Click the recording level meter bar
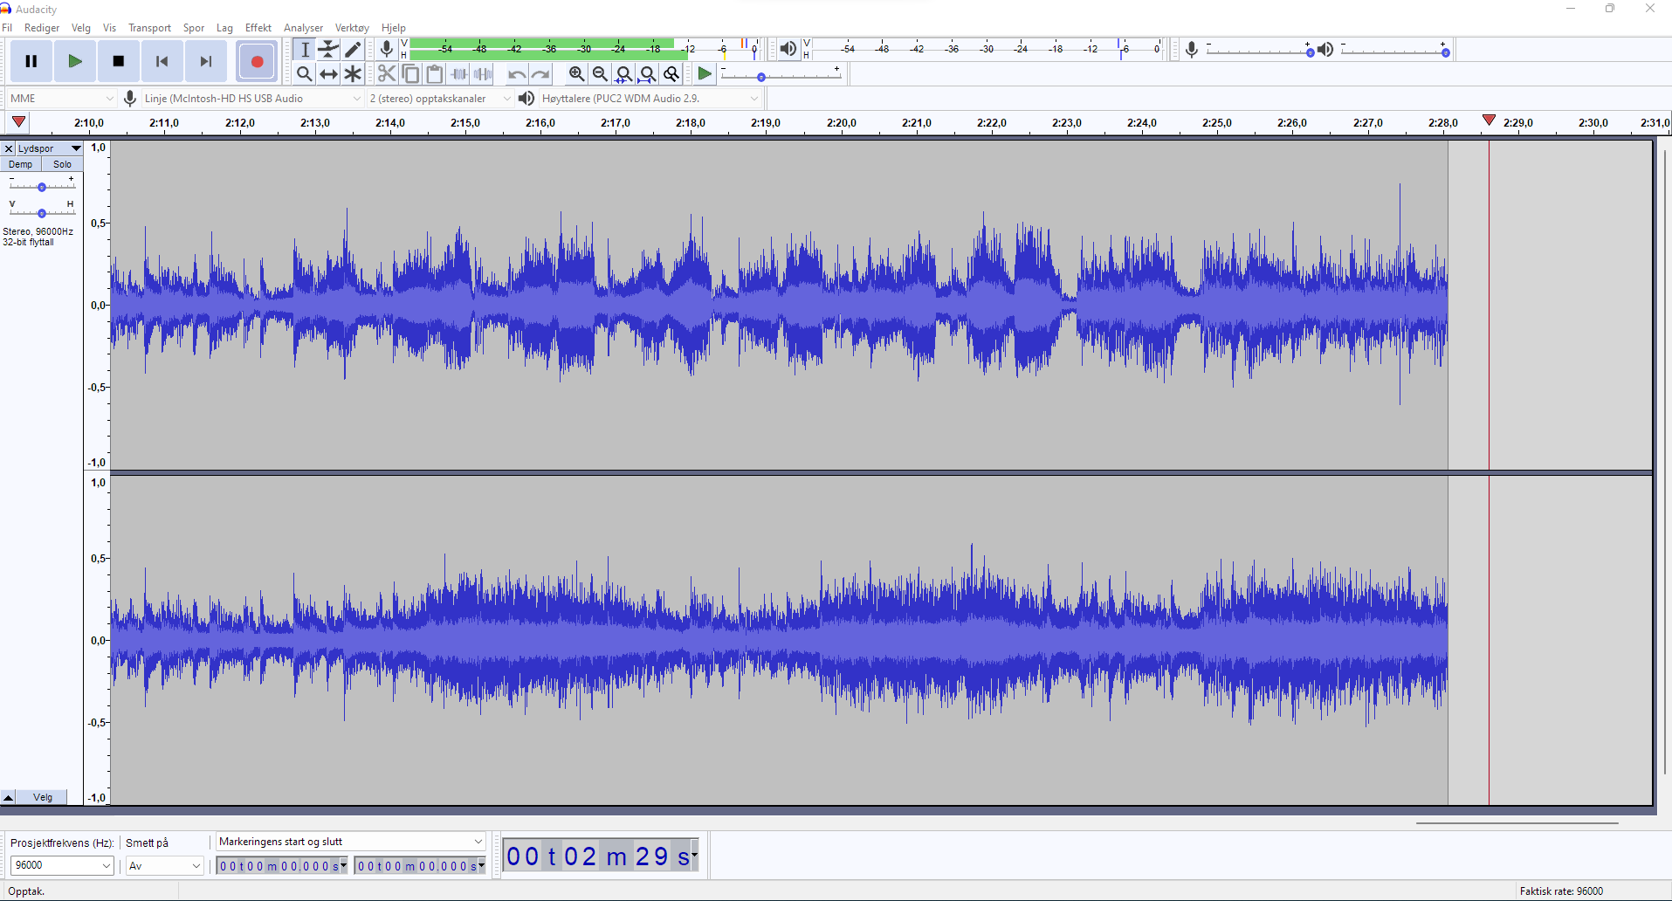The height and width of the screenshot is (901, 1672). 583,49
